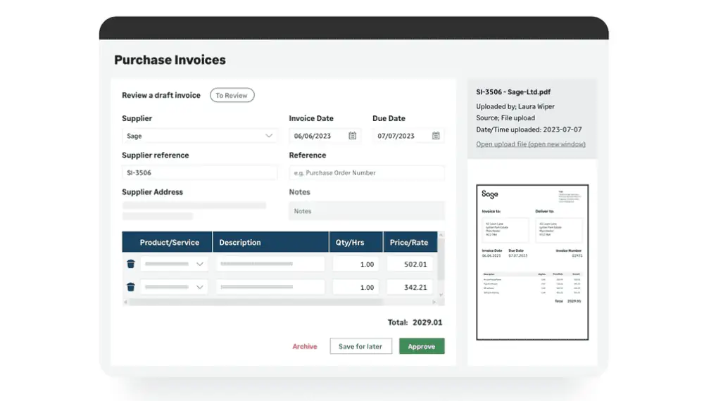The image size is (704, 401).
Task: Click the Purchase Invoices heading
Action: (x=170, y=60)
